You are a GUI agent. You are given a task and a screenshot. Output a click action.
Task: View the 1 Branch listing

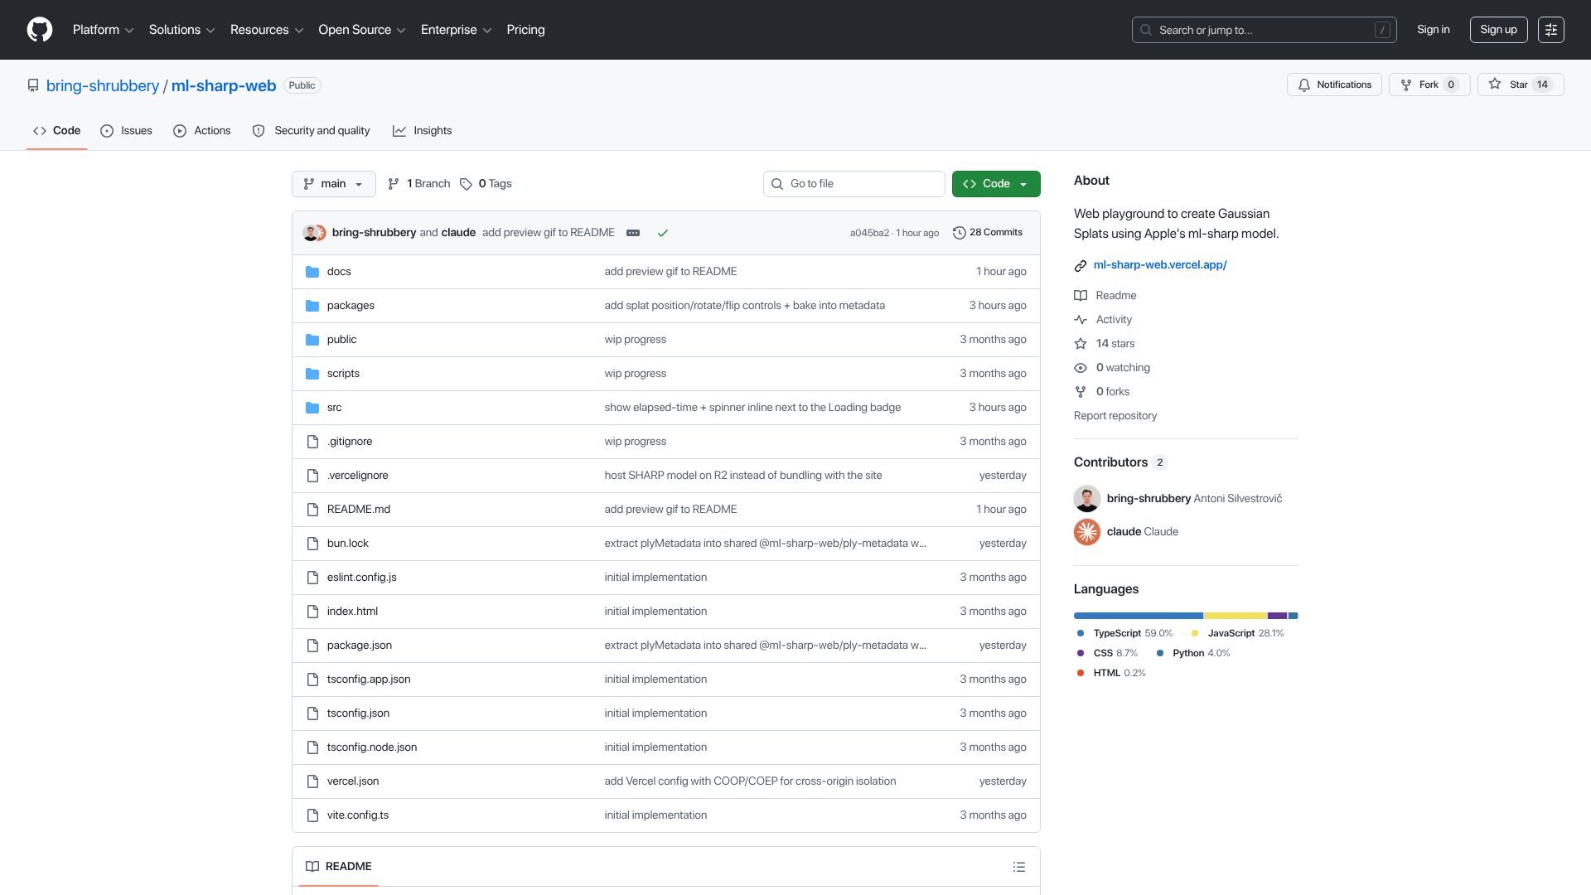click(x=418, y=184)
